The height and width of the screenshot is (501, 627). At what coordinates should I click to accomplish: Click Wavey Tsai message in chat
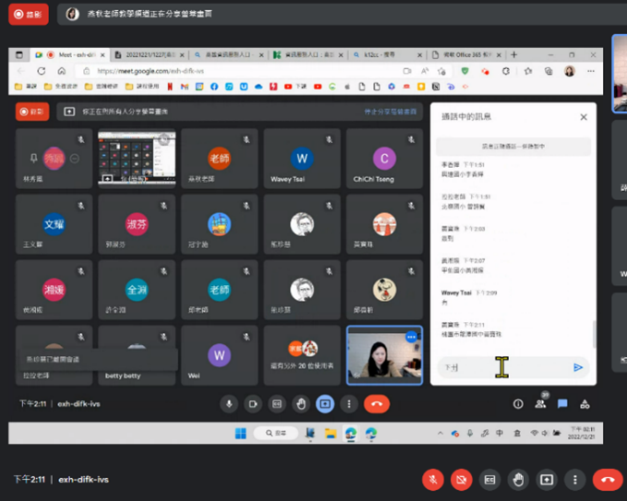coord(469,298)
